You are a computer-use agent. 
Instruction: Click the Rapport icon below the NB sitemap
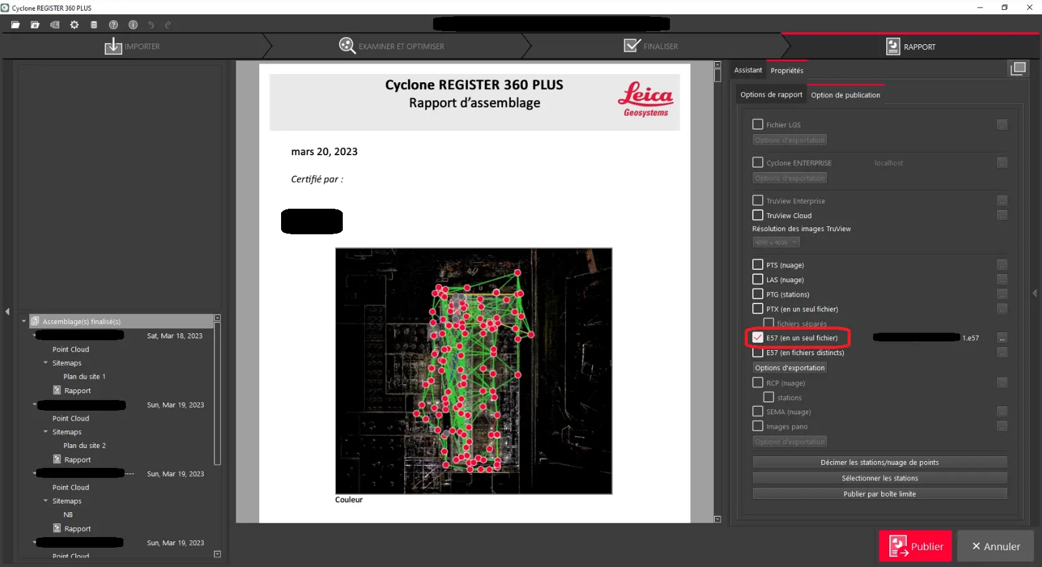coord(57,528)
